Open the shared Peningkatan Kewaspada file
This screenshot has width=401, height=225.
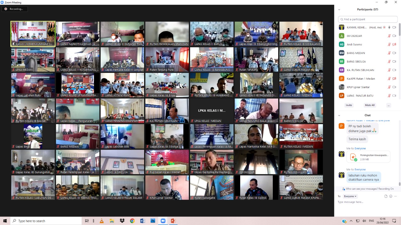pyautogui.click(x=368, y=157)
